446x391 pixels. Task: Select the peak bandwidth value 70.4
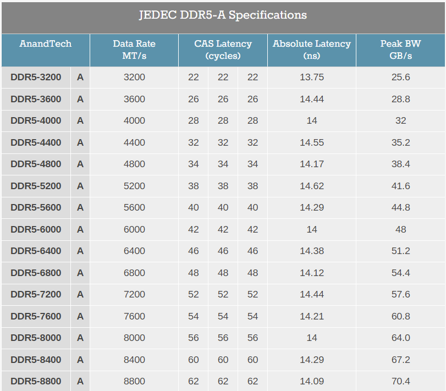point(400,381)
